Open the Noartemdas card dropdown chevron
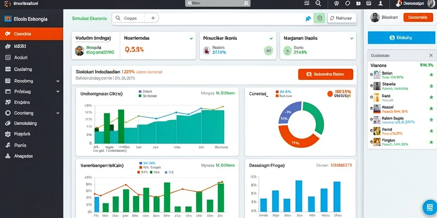The width and height of the screenshot is (437, 218). (191, 38)
